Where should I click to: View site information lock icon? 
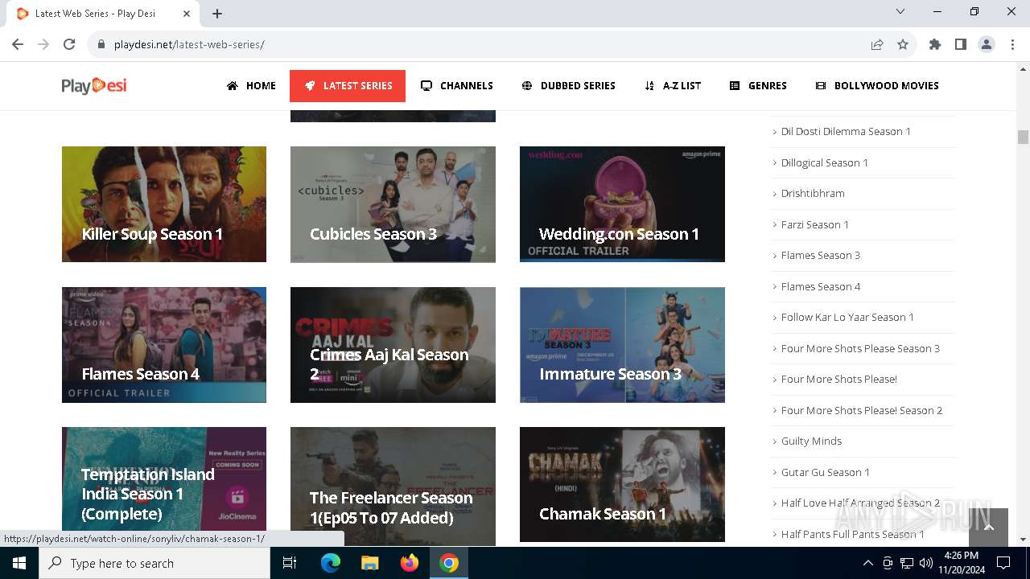pos(101,44)
